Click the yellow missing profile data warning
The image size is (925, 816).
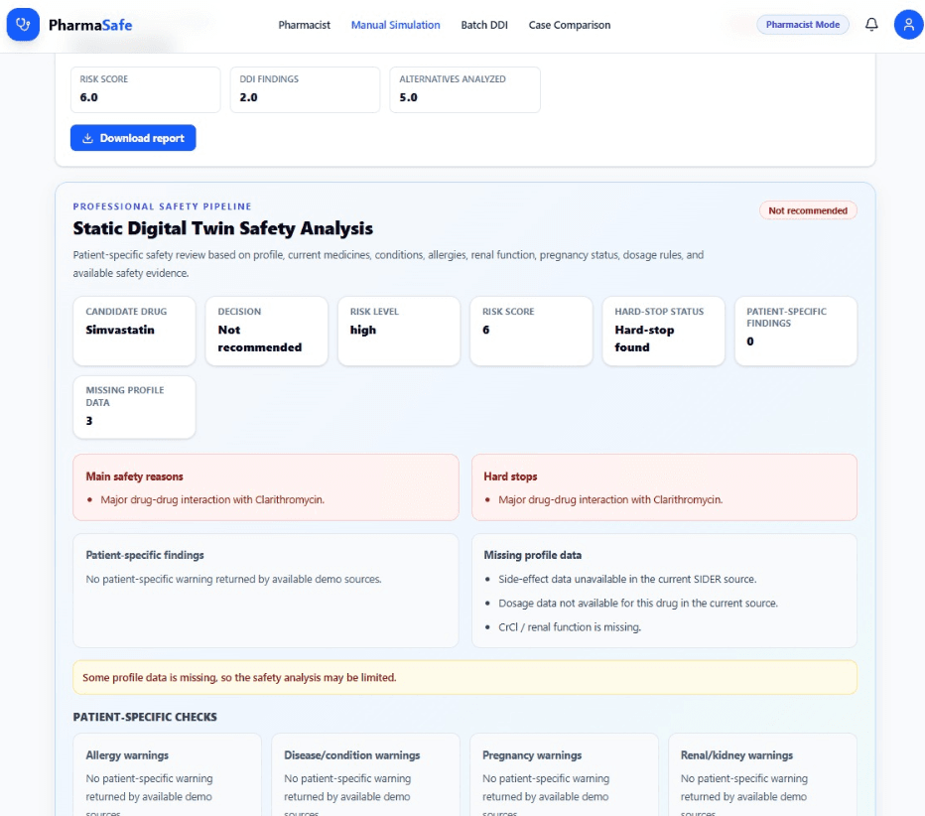click(464, 677)
